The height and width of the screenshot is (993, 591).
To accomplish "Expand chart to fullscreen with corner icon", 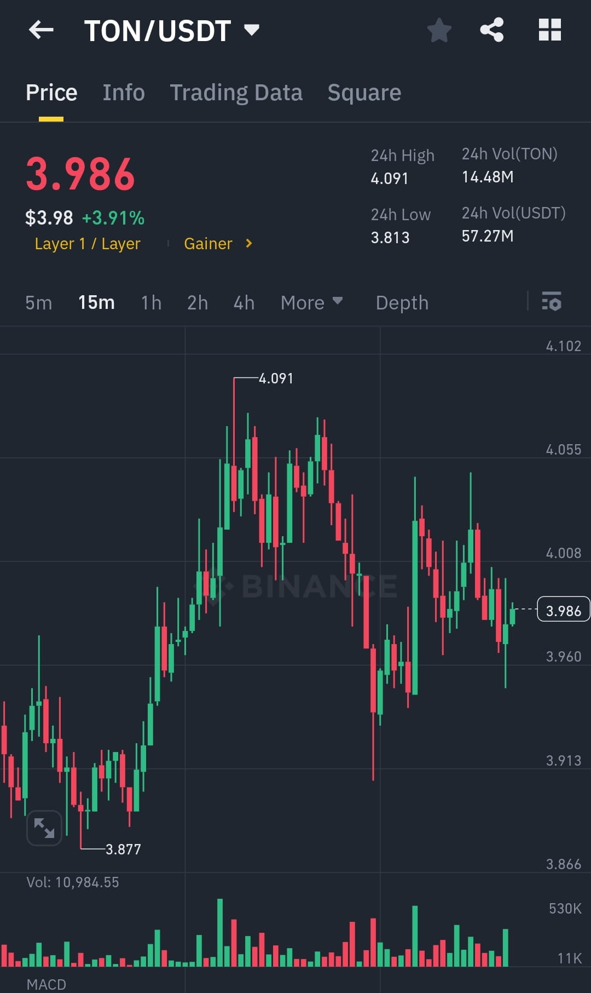I will pyautogui.click(x=44, y=828).
